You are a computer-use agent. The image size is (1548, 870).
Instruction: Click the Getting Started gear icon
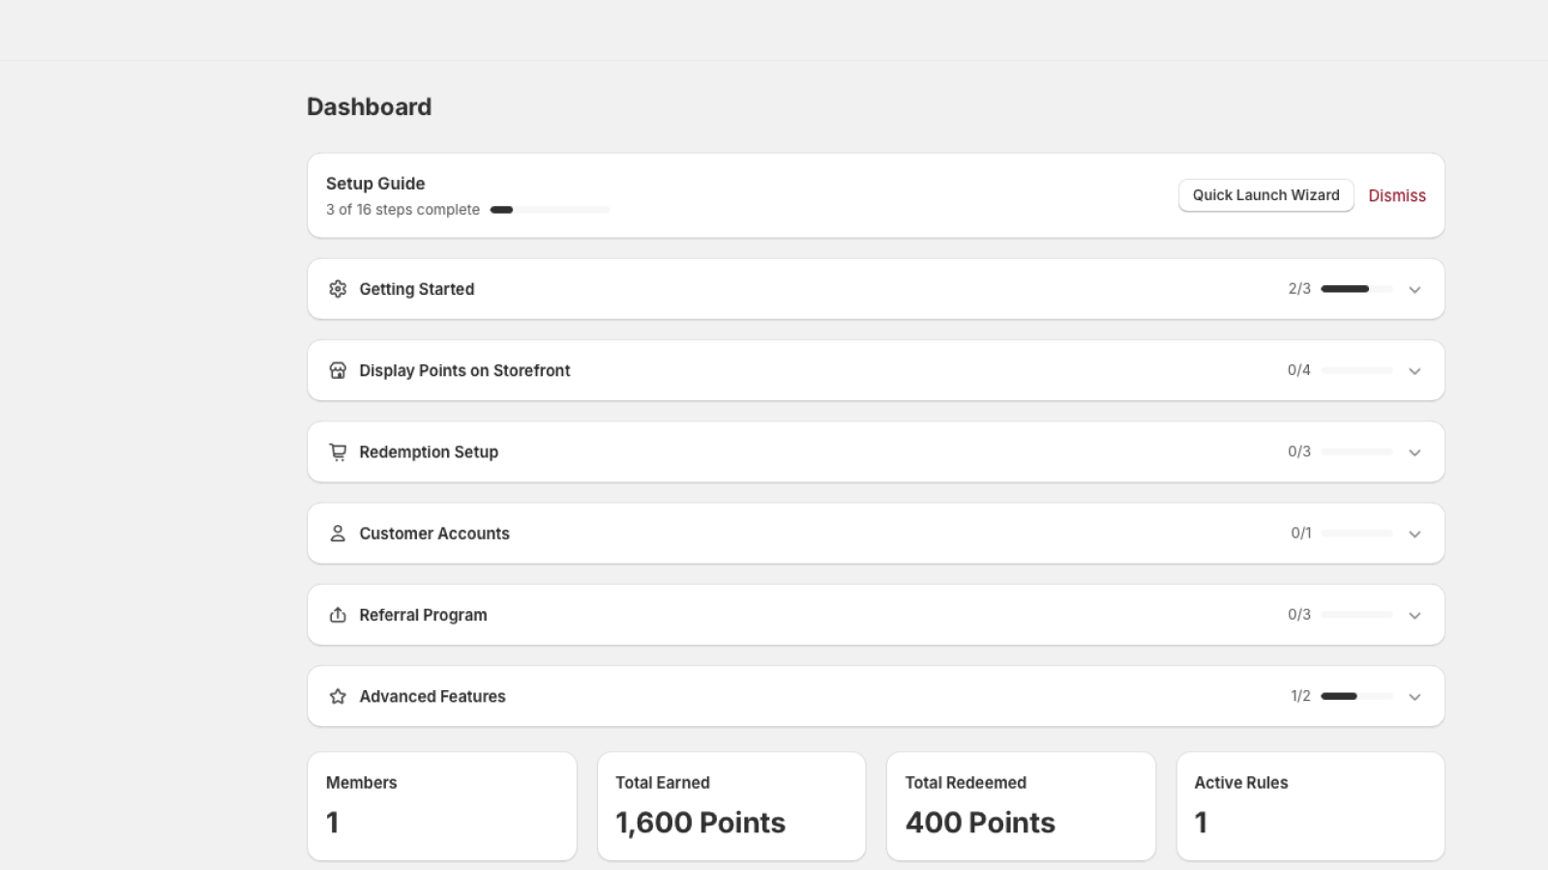pyautogui.click(x=338, y=289)
